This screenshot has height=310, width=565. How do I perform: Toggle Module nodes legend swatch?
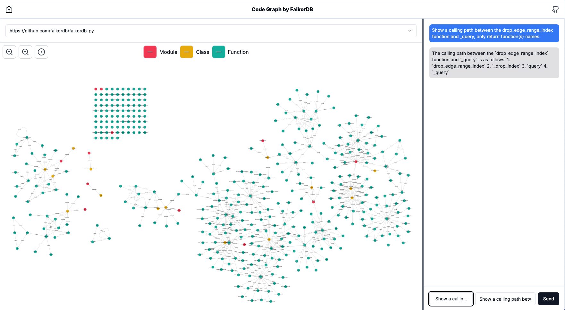(150, 52)
